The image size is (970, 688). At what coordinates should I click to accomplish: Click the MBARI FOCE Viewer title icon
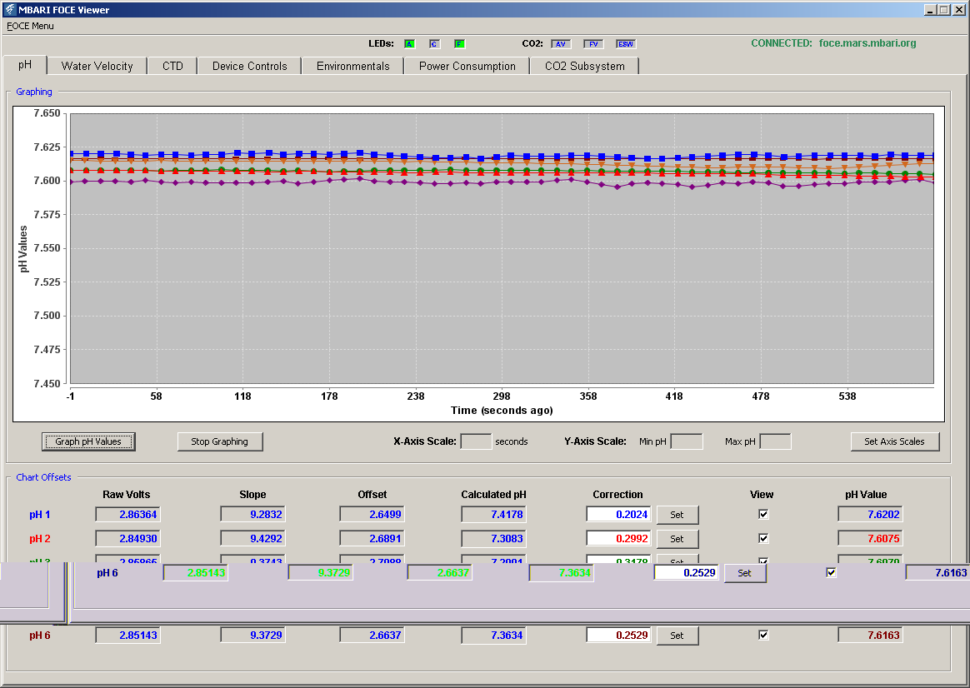(x=9, y=10)
